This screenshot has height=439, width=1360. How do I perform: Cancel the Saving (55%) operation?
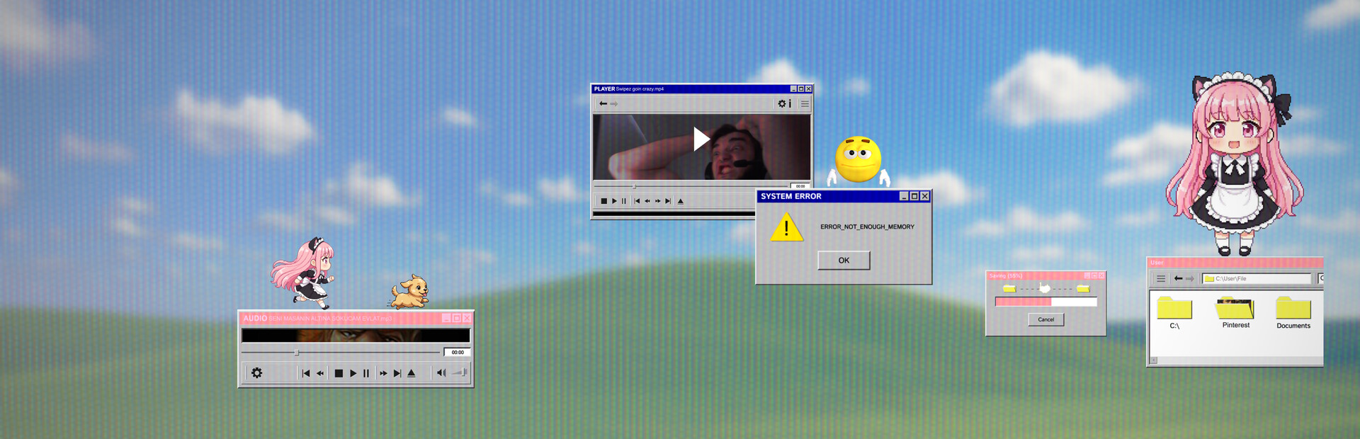(x=1046, y=319)
